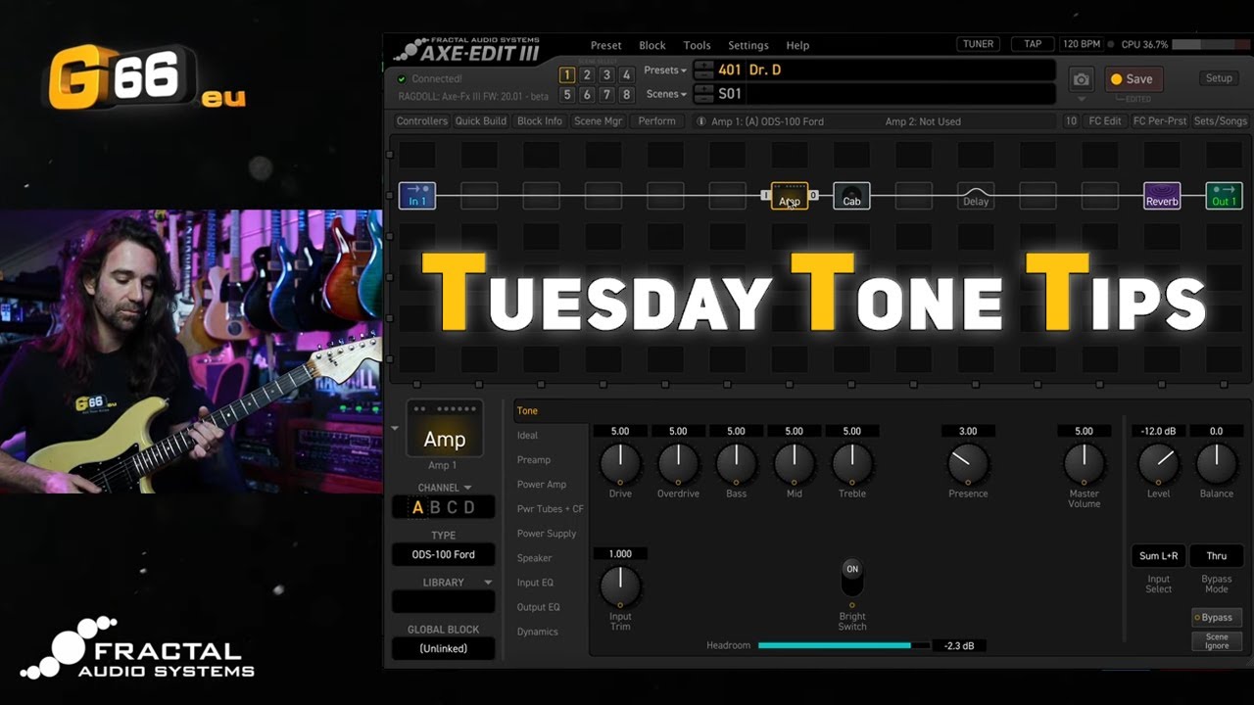Switch to the Ideal page

point(527,436)
